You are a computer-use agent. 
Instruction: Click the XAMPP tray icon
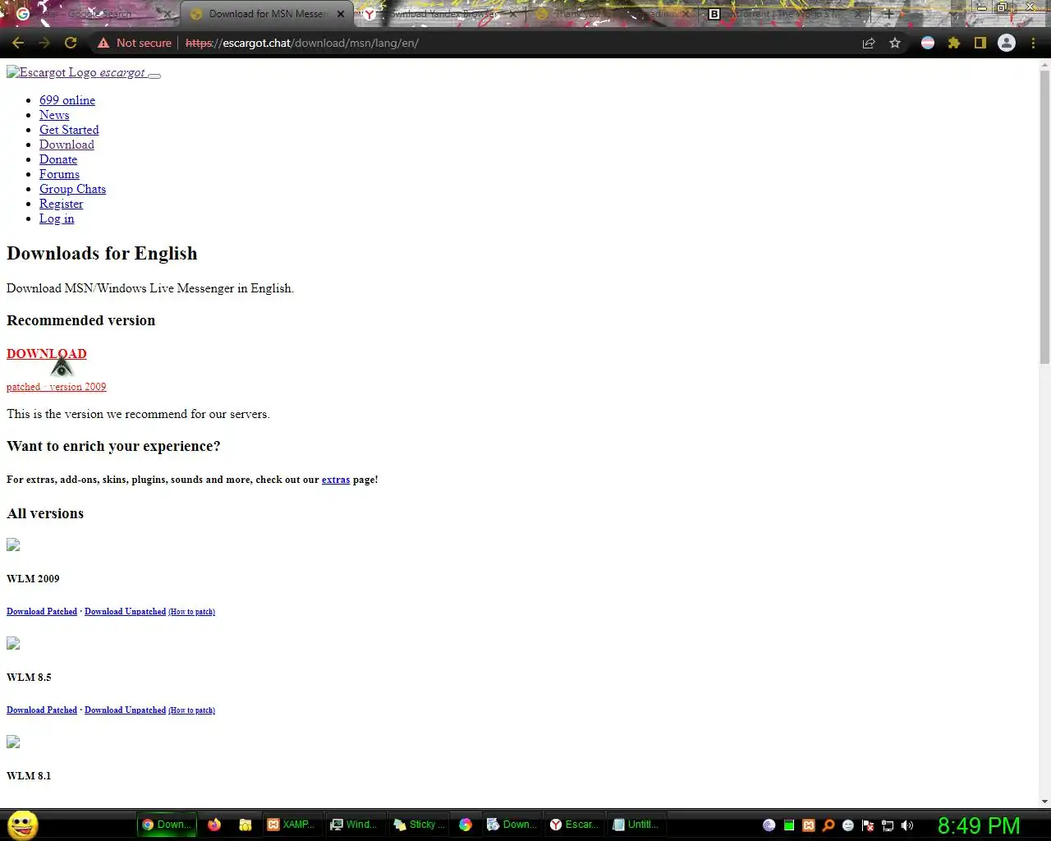click(809, 825)
